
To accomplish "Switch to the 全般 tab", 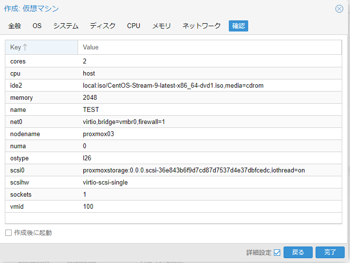I will pos(15,26).
